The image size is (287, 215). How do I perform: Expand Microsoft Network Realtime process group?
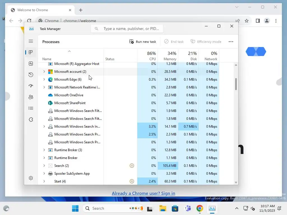coord(44,87)
